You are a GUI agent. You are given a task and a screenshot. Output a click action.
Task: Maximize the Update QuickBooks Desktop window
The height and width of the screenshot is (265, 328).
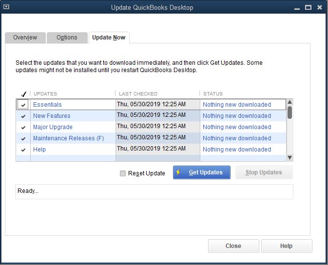tap(308, 7)
